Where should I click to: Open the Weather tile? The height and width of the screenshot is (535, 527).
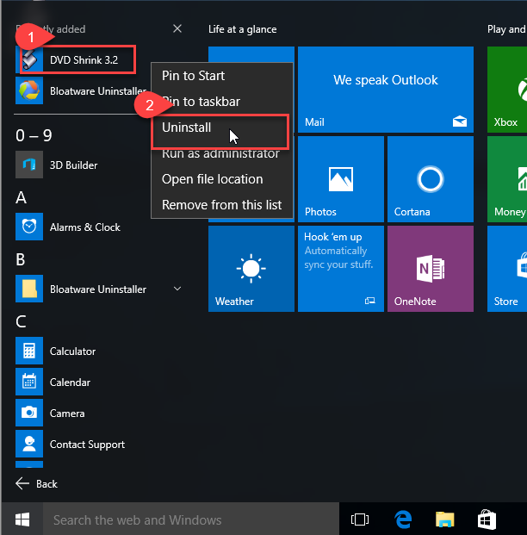click(x=251, y=269)
